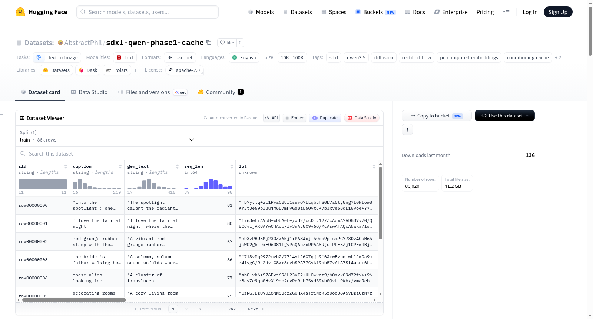Go to page 2 of results
The height and width of the screenshot is (319, 593).
click(x=186, y=309)
